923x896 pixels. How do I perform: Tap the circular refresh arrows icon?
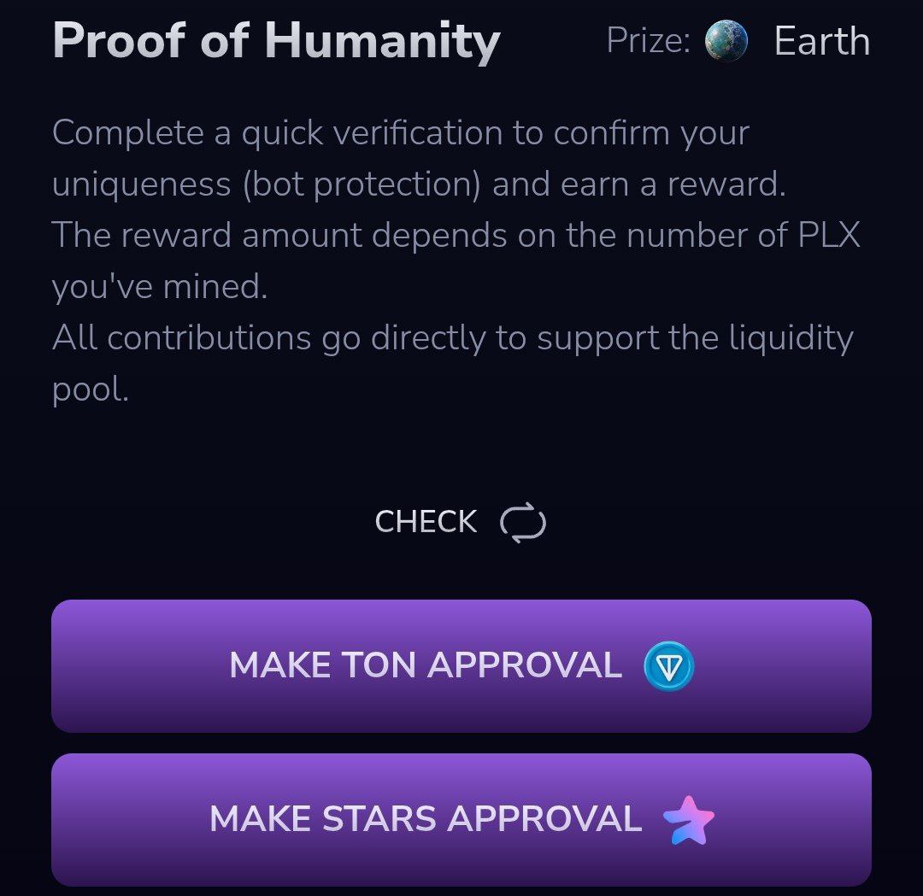523,523
